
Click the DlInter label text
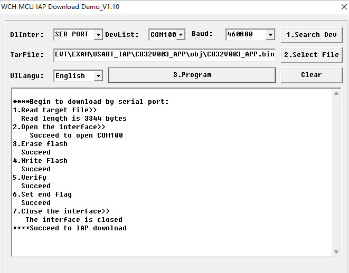click(27, 35)
